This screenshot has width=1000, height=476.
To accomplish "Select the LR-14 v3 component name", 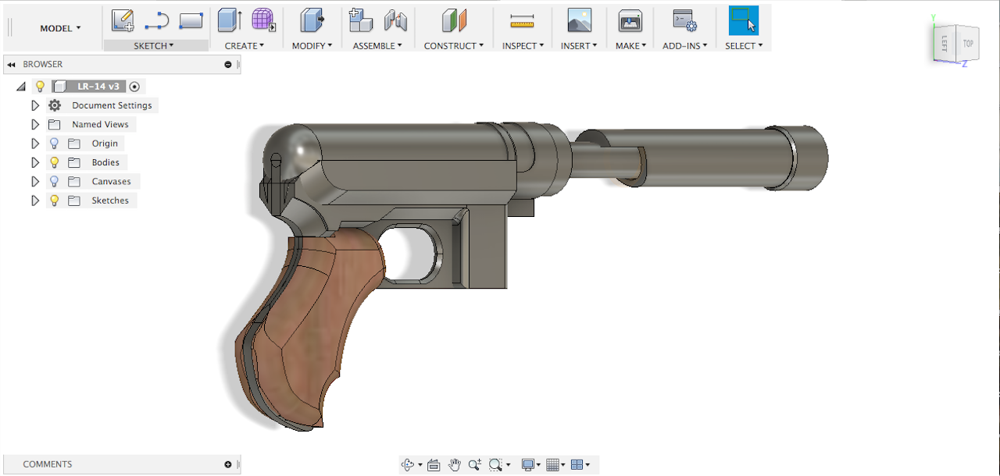I will 98,87.
